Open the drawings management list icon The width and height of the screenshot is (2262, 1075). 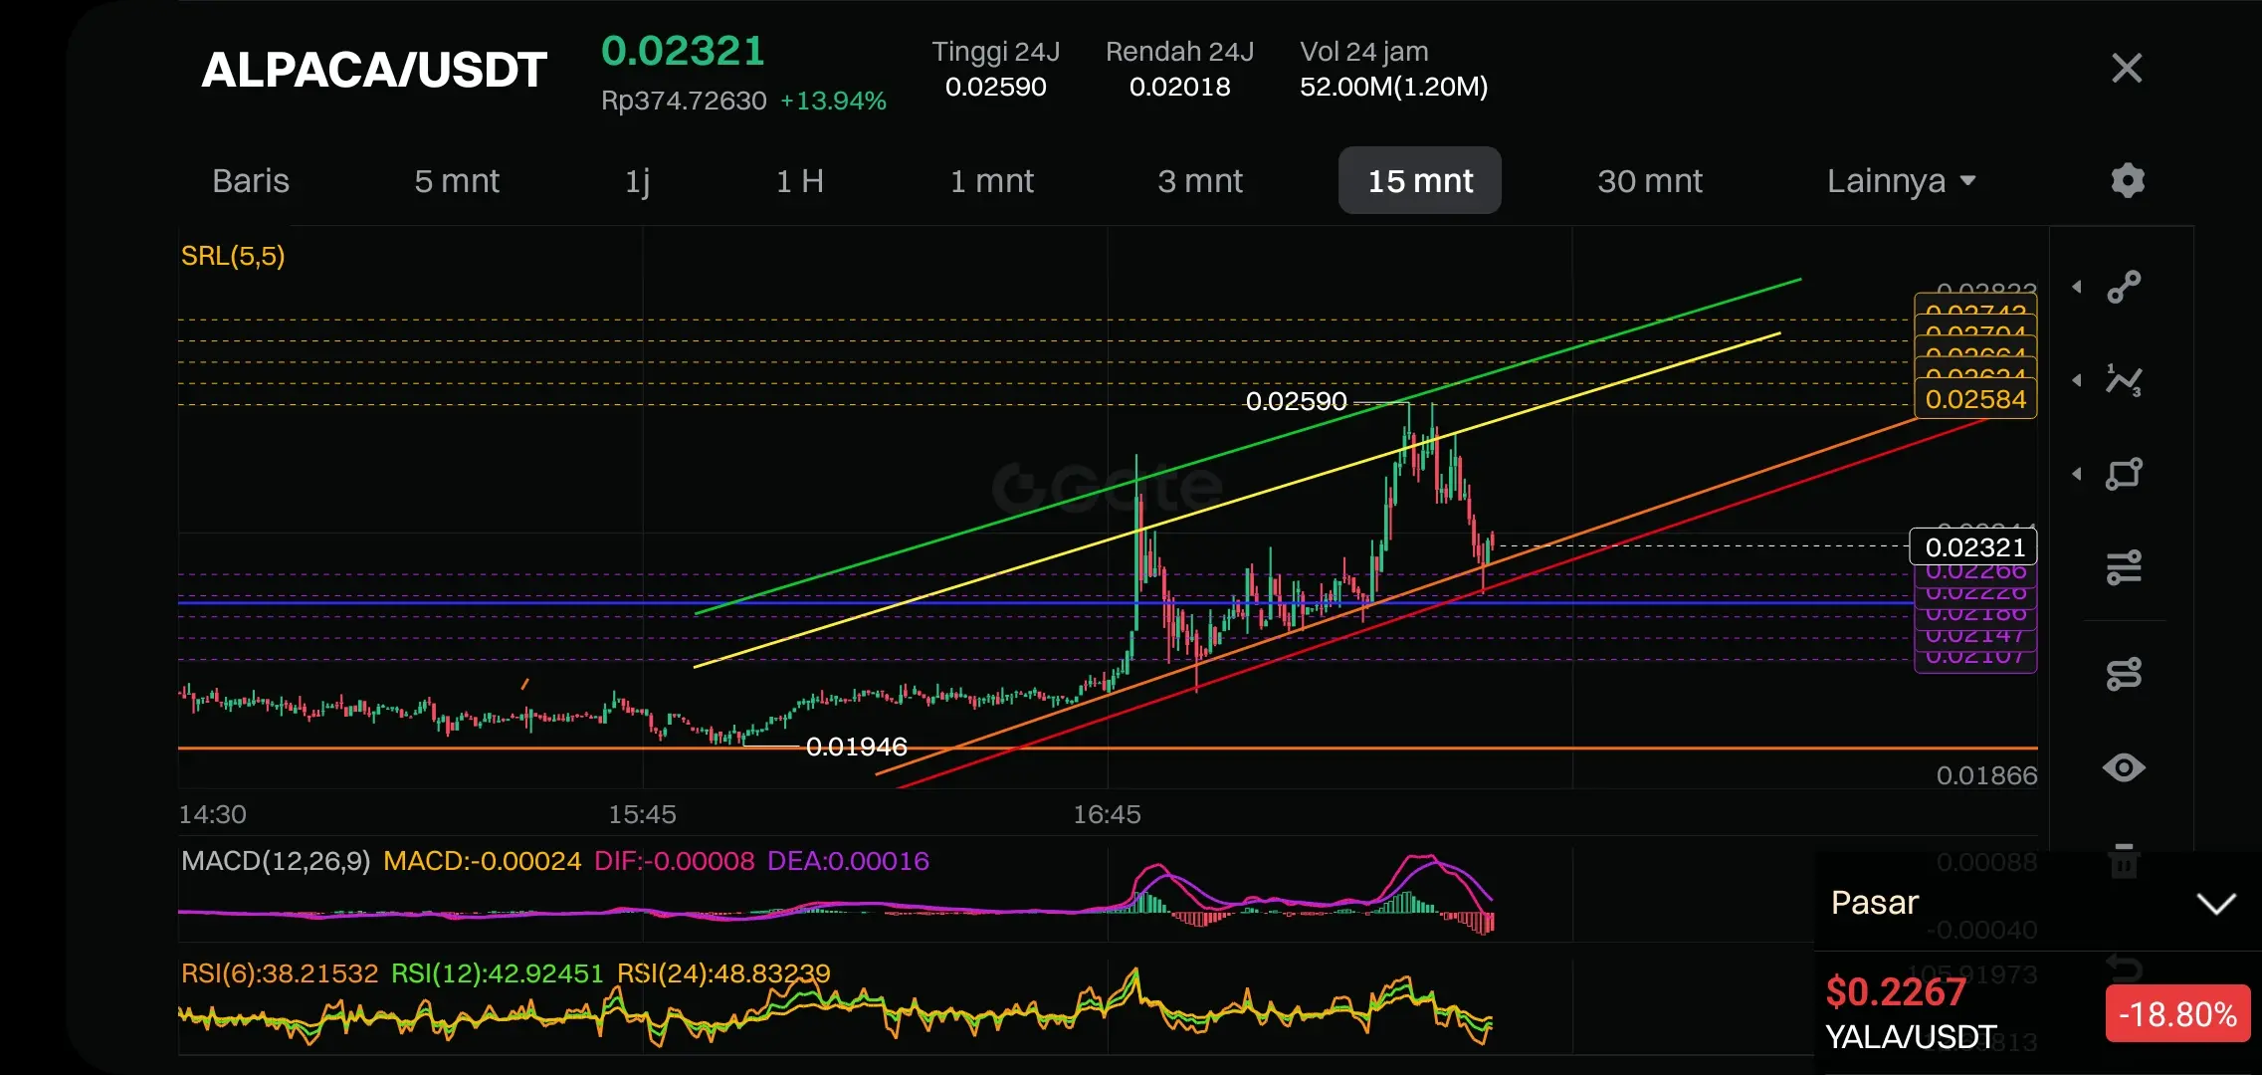click(x=2124, y=674)
